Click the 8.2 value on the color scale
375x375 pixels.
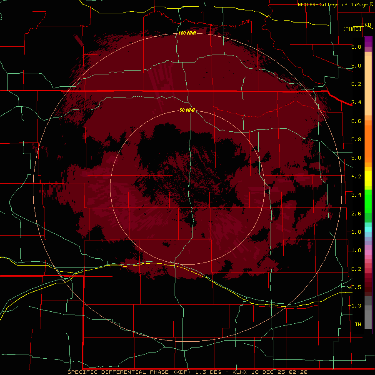(356, 84)
